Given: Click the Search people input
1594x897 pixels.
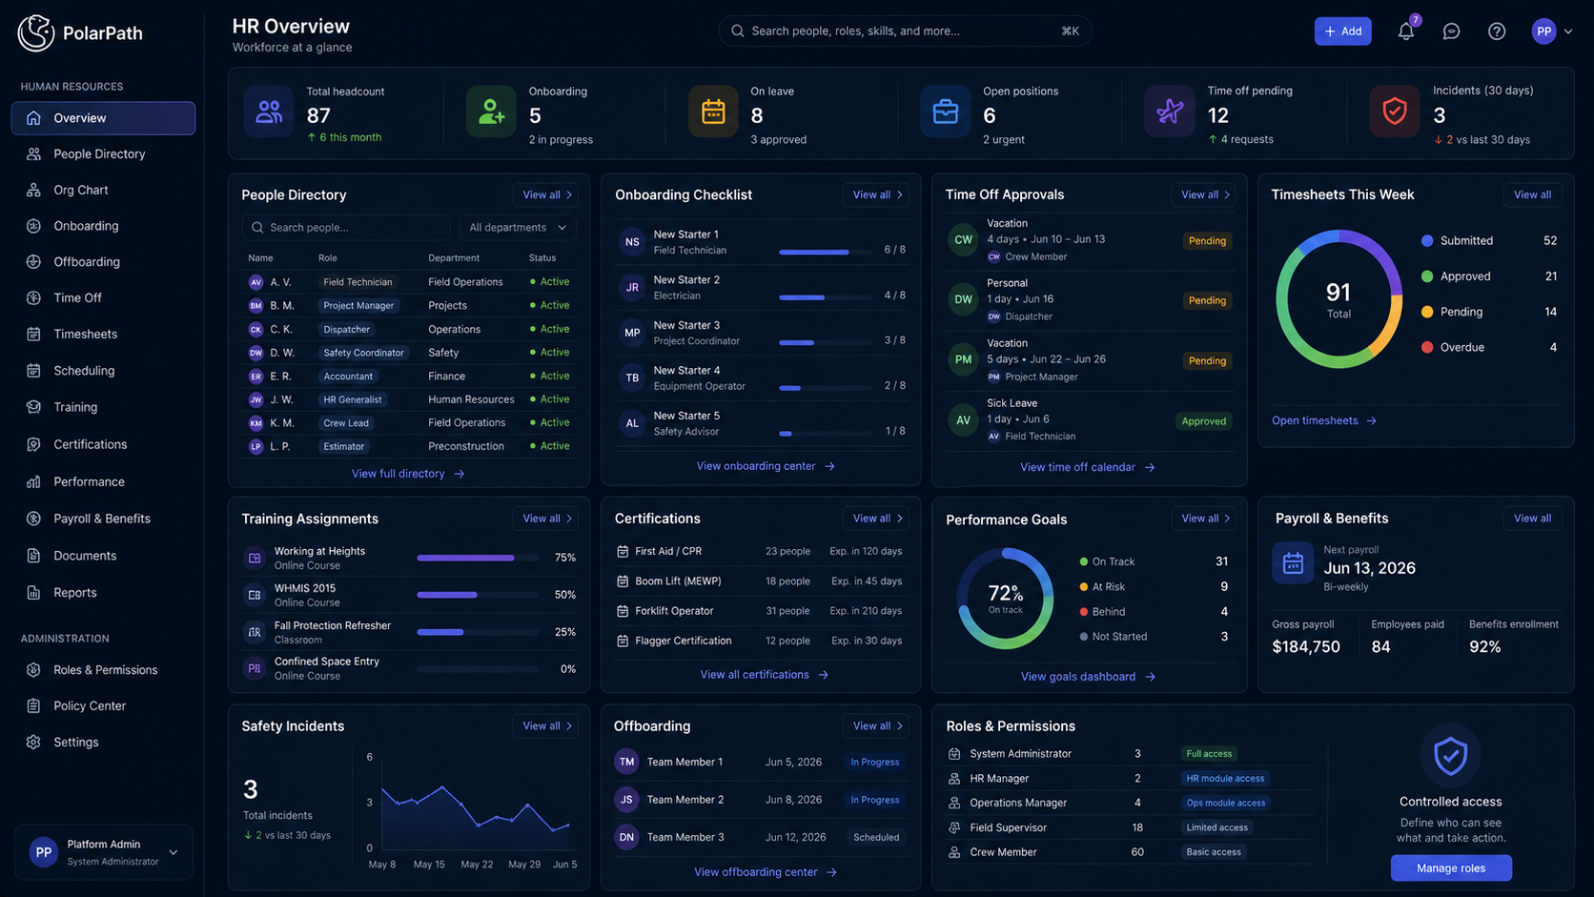Looking at the screenshot, I should [345, 228].
